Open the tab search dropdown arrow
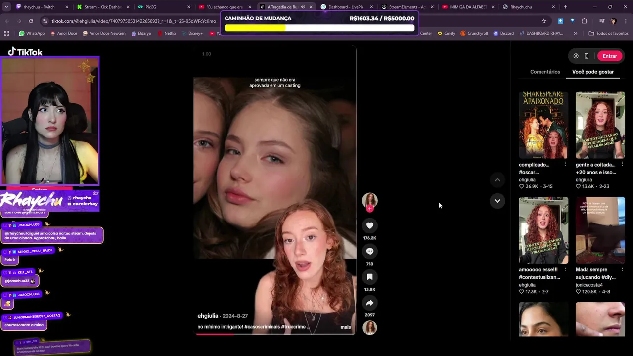 [x=6, y=7]
